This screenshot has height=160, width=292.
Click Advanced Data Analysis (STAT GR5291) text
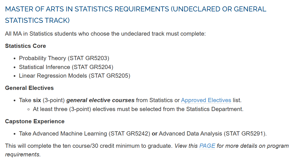[213, 134]
